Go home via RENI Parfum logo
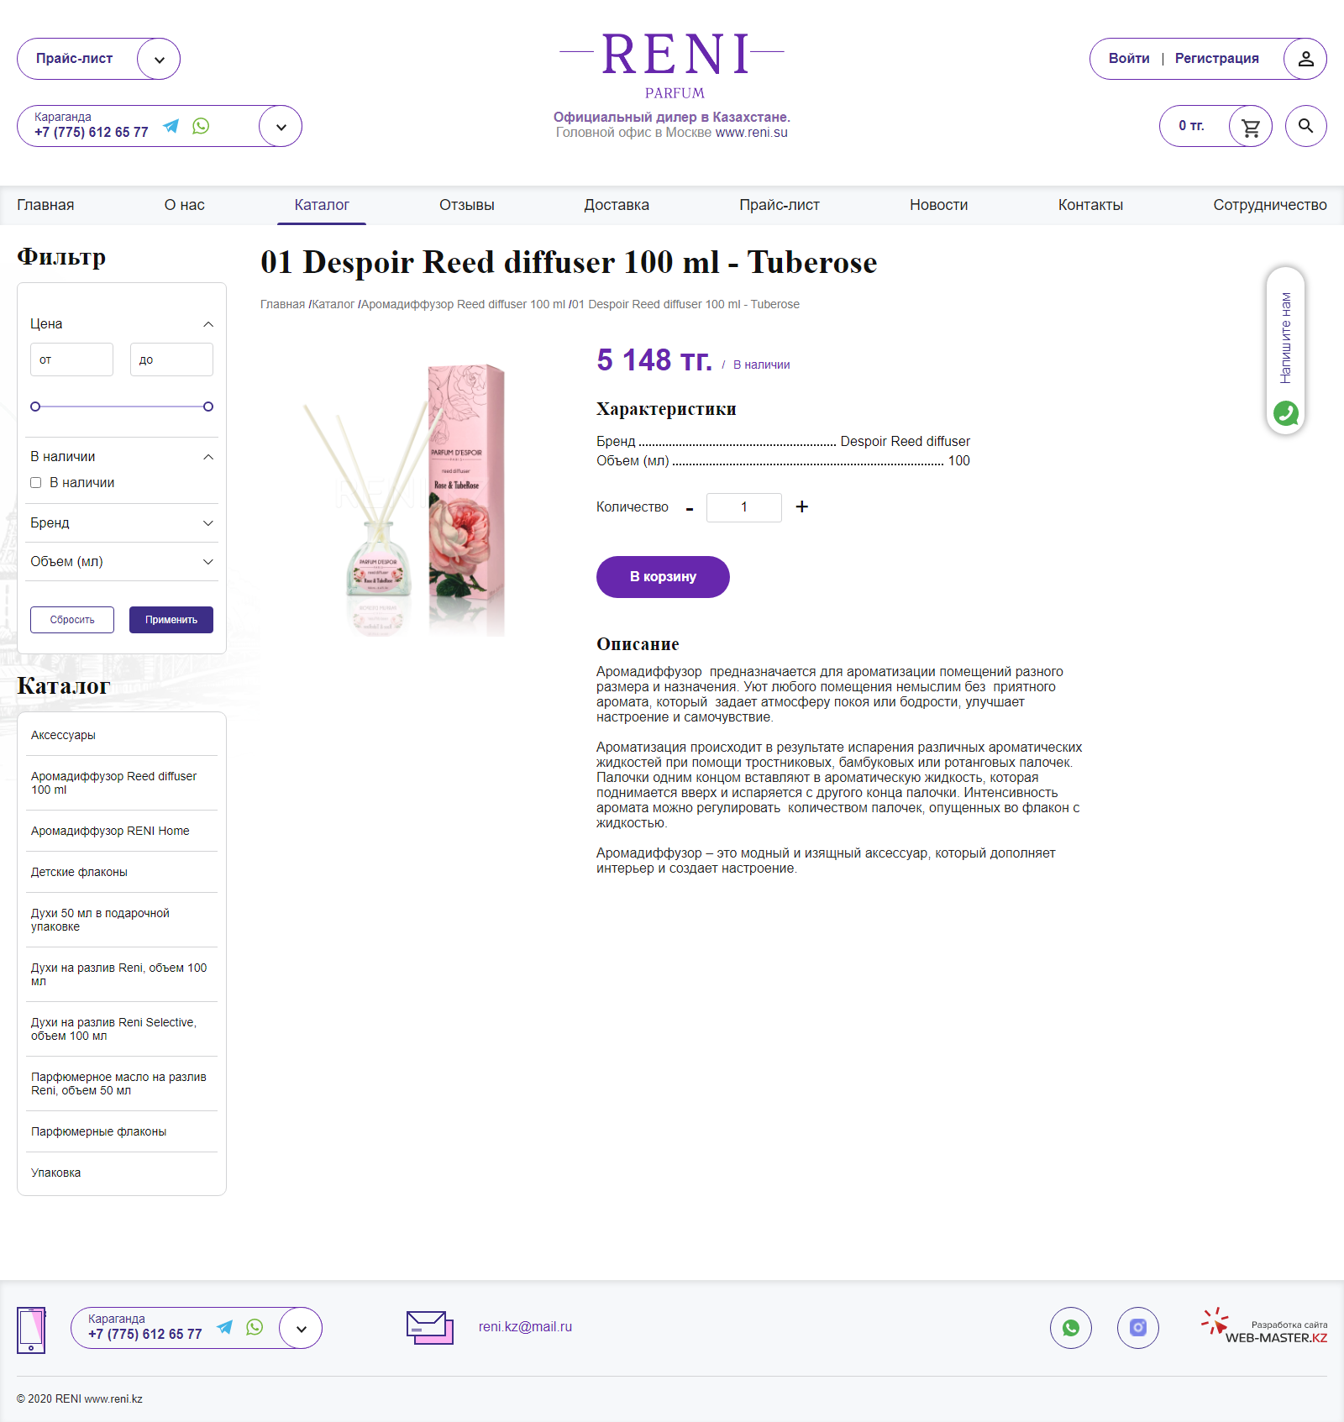 coord(673,66)
